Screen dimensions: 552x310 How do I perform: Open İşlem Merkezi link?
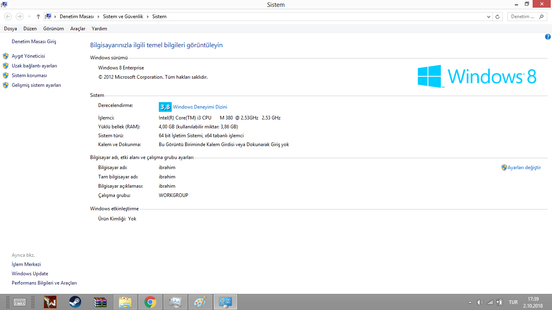[26, 264]
